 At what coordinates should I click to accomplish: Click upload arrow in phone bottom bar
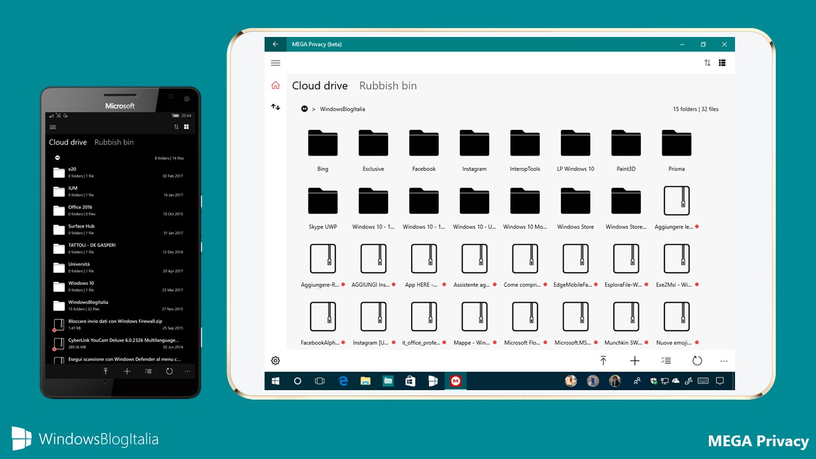coord(106,371)
